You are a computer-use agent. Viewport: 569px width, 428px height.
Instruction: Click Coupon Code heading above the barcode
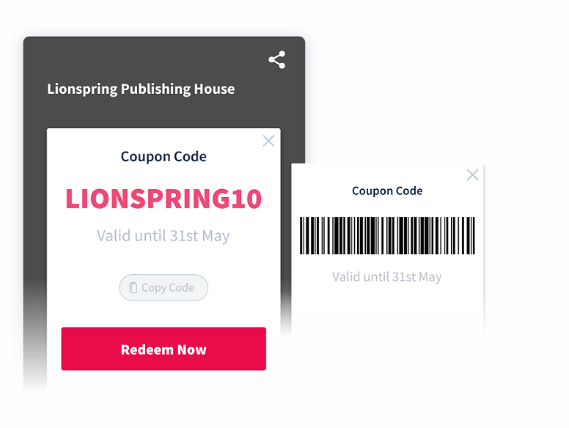[x=387, y=191]
